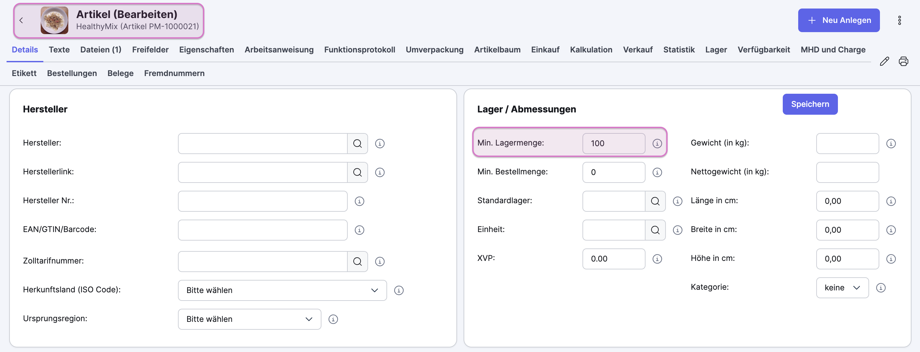The image size is (920, 352).
Task: Open the three-dot options menu
Action: (x=900, y=20)
